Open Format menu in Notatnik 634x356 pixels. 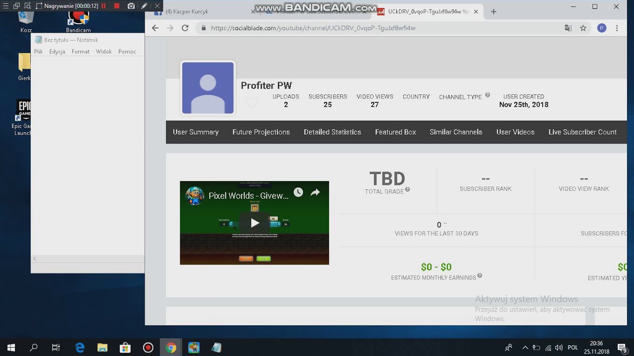tap(80, 51)
